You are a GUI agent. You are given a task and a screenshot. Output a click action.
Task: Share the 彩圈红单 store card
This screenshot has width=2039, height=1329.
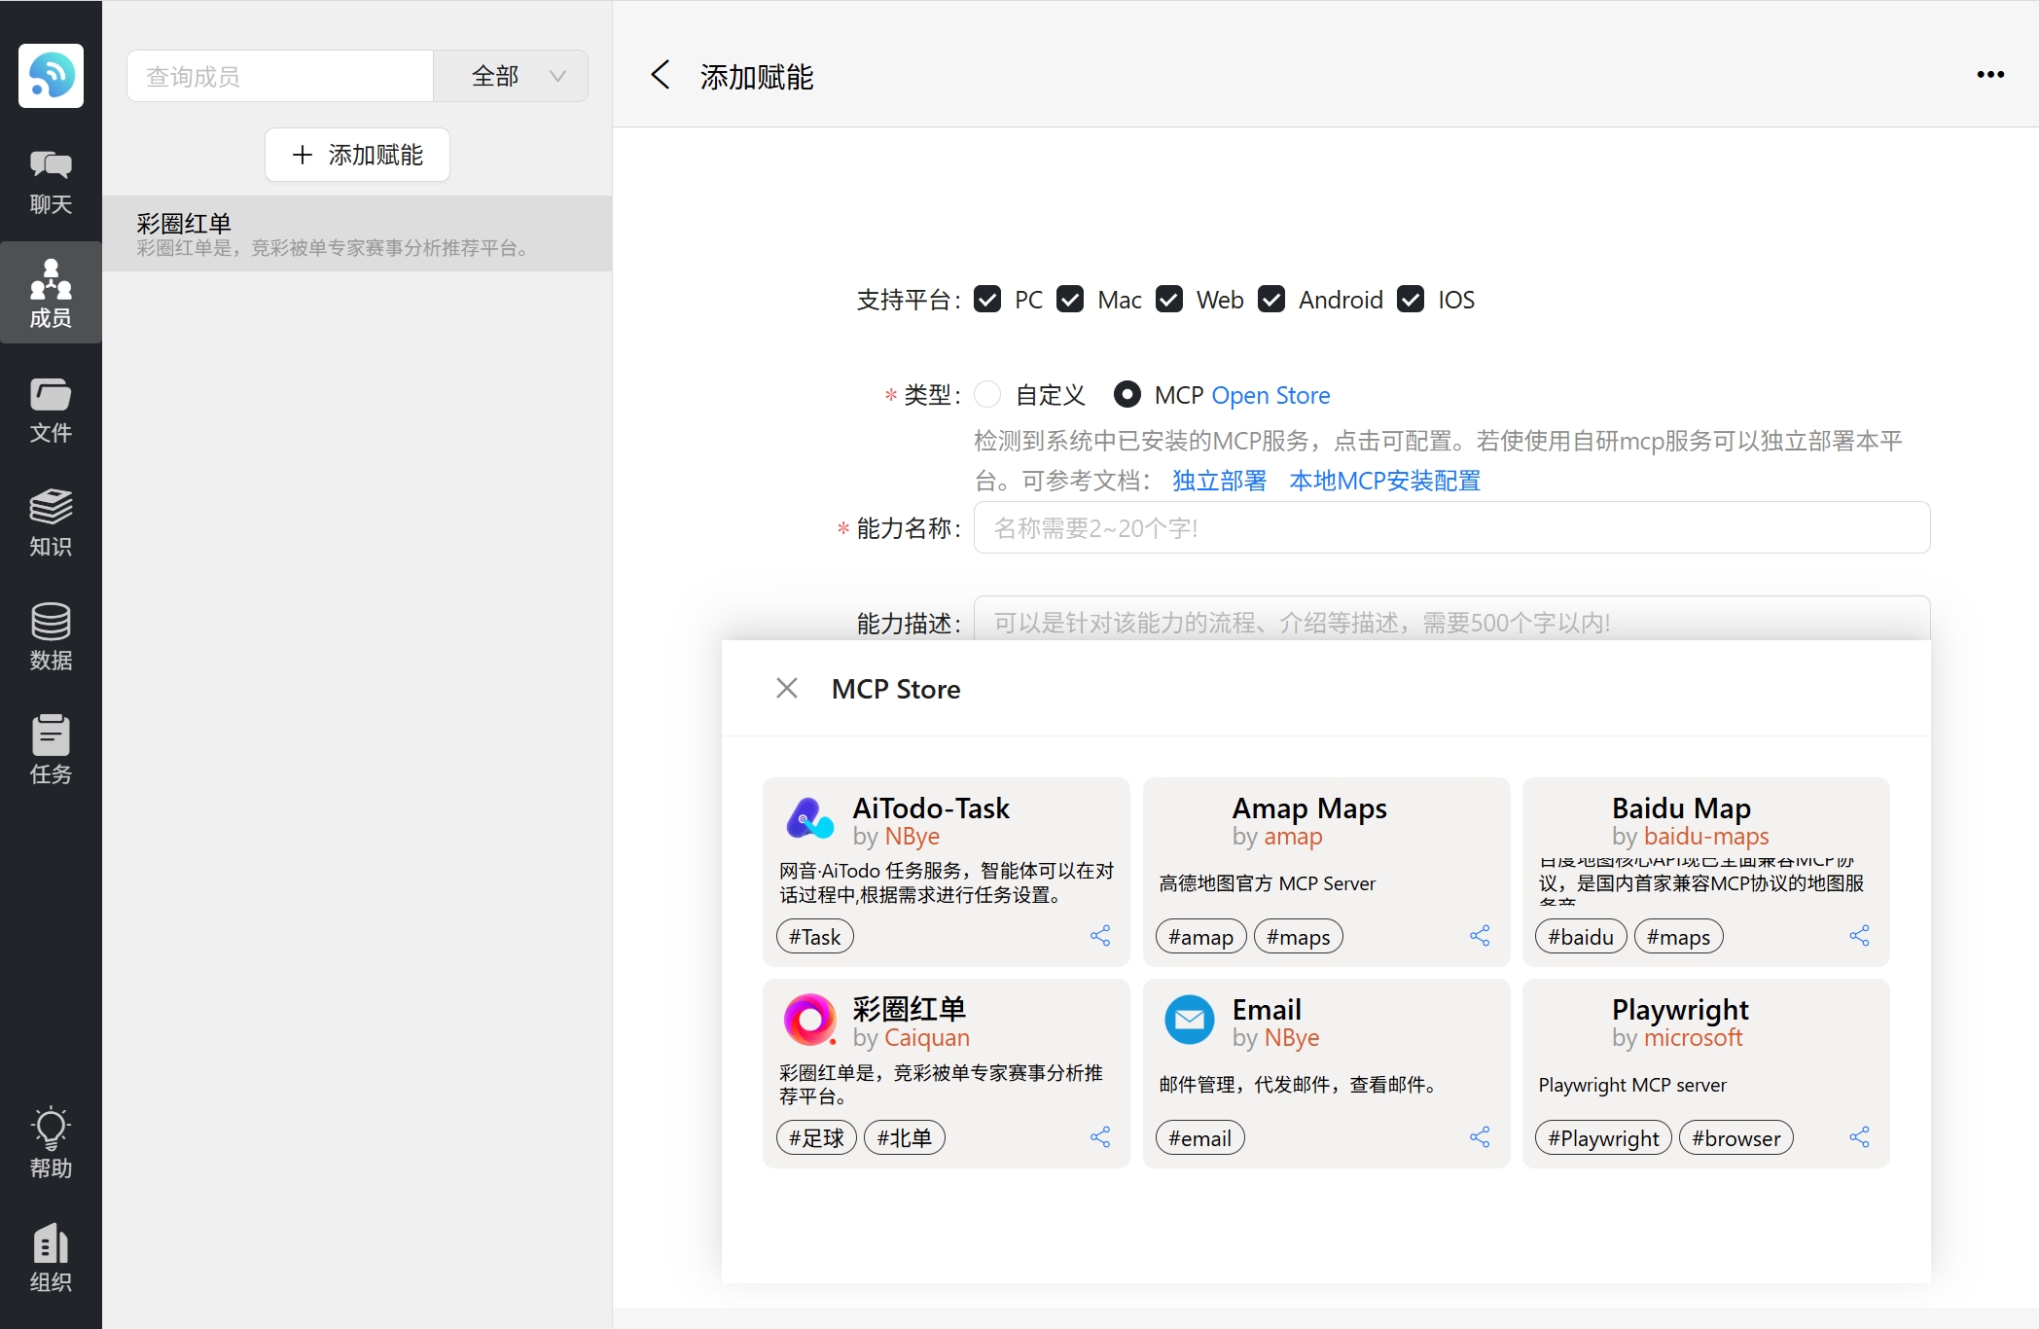click(x=1100, y=1137)
